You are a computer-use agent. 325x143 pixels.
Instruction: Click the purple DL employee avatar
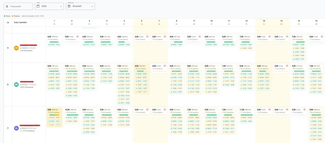(16, 128)
